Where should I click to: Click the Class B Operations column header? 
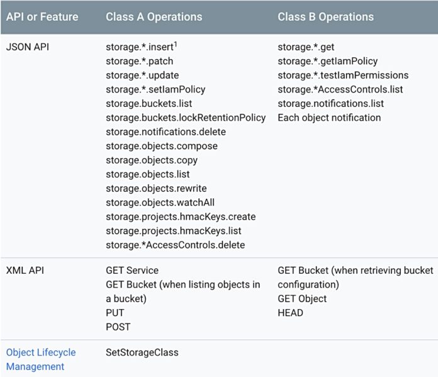[325, 17]
